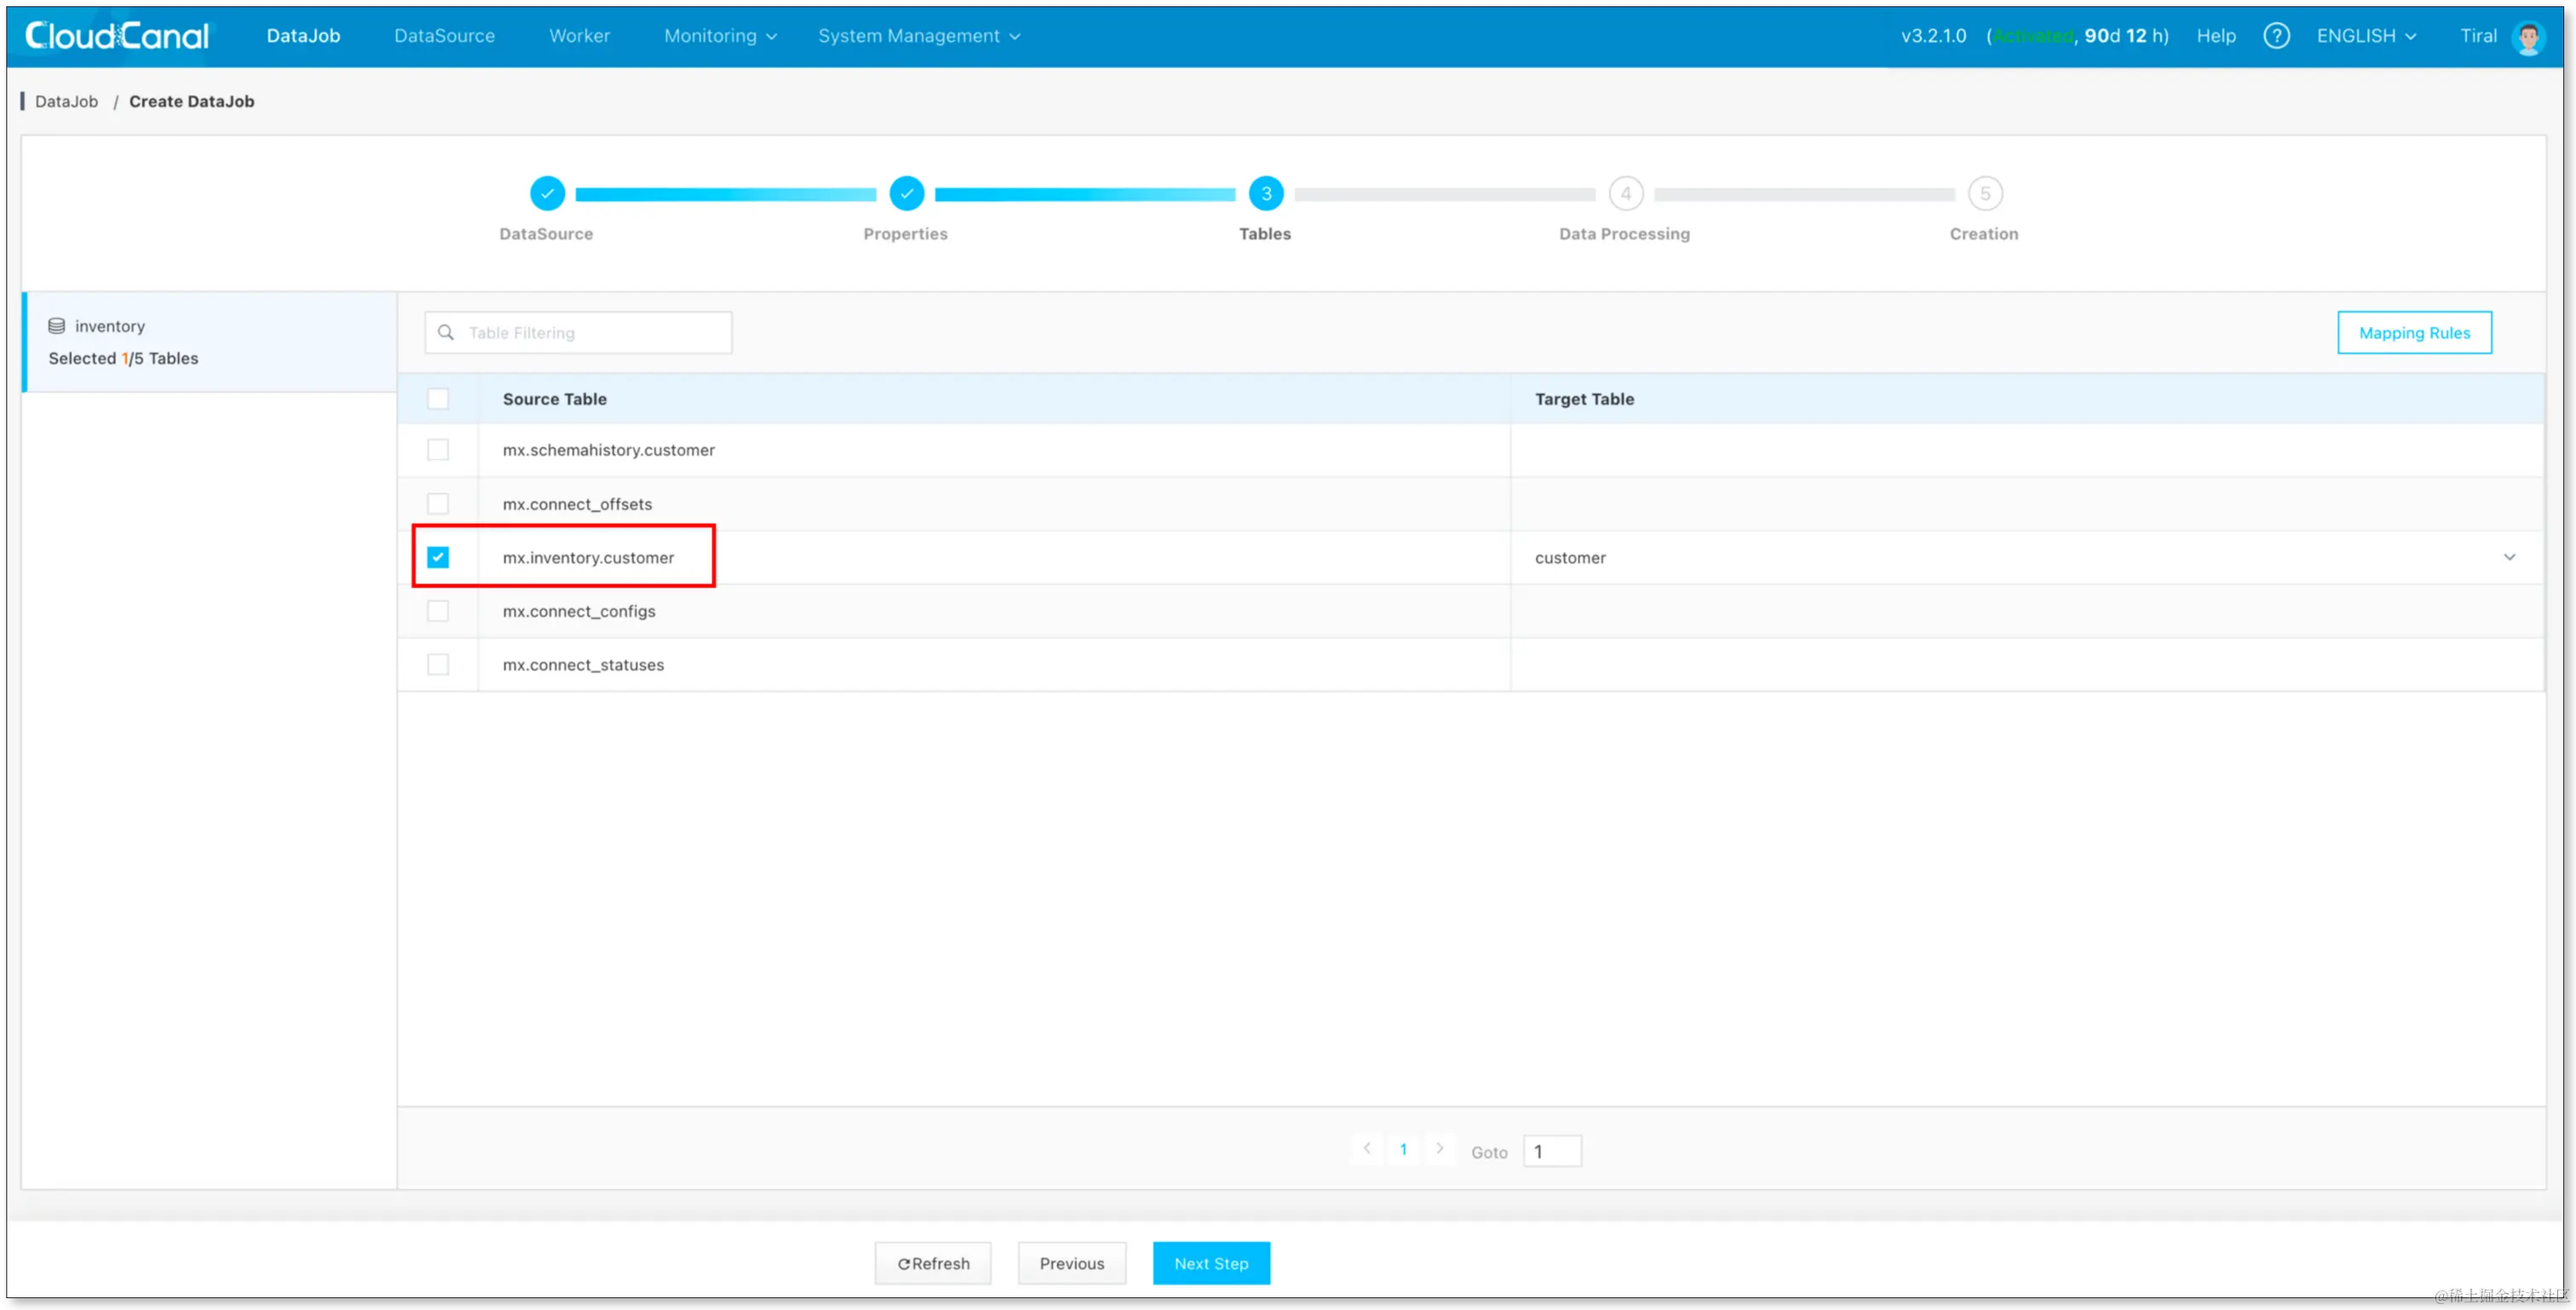This screenshot has width=2576, height=1310.
Task: Open the ENGLISH language dropdown
Action: point(2365,36)
